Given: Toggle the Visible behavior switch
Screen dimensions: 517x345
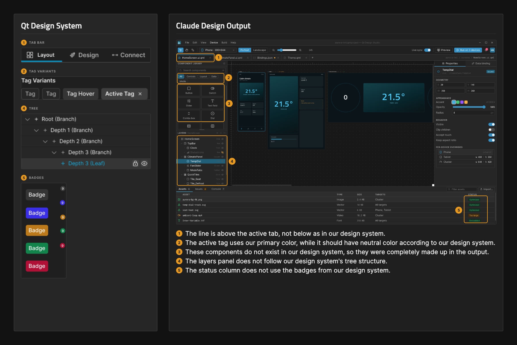Looking at the screenshot, I should point(491,124).
